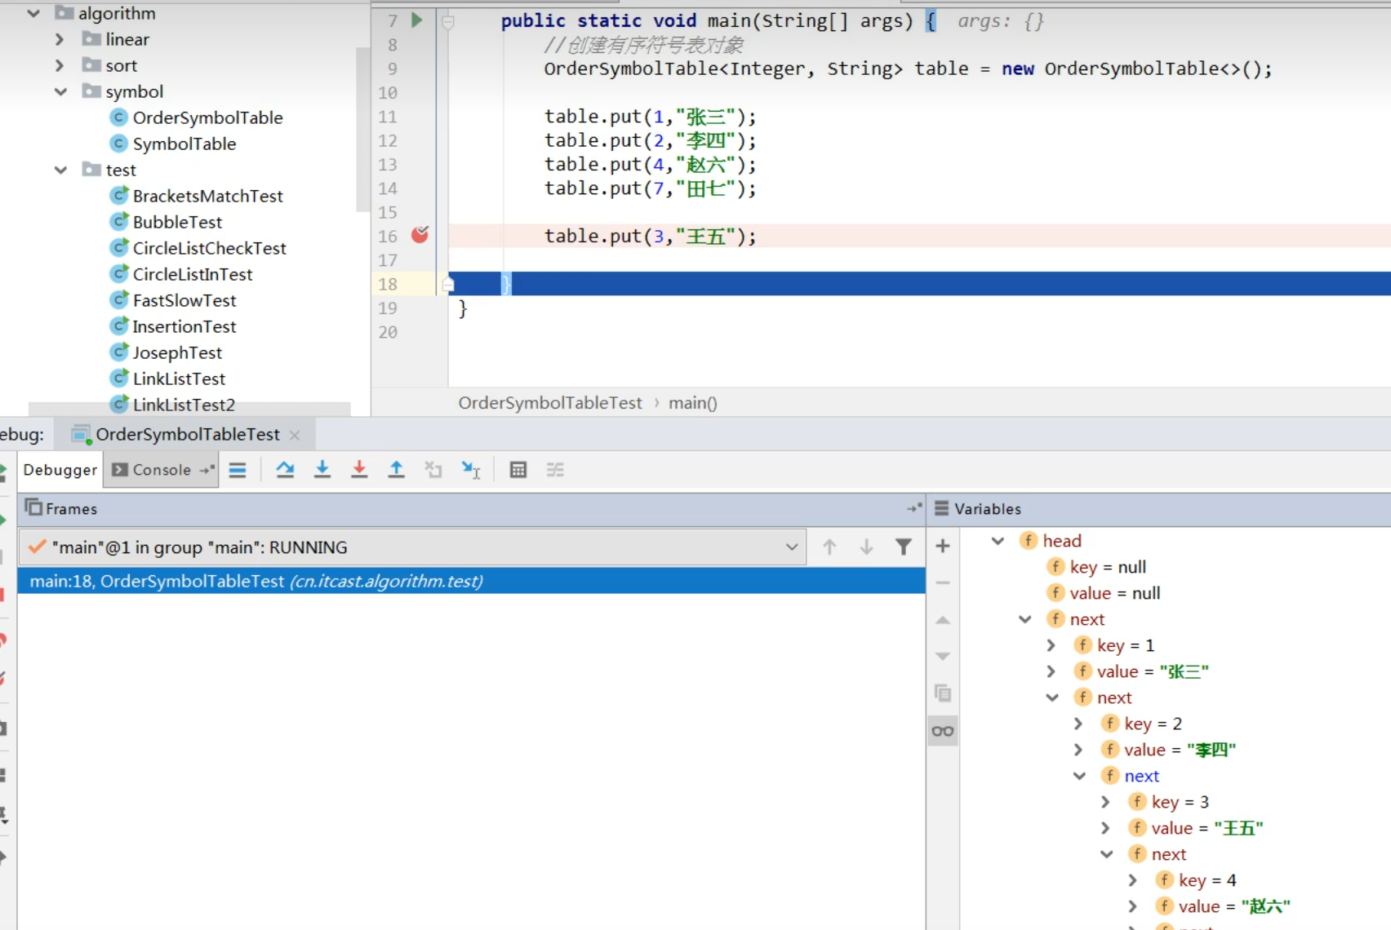The image size is (1391, 930).
Task: Click the green run gutter arrow on line 7
Action: [x=416, y=20]
